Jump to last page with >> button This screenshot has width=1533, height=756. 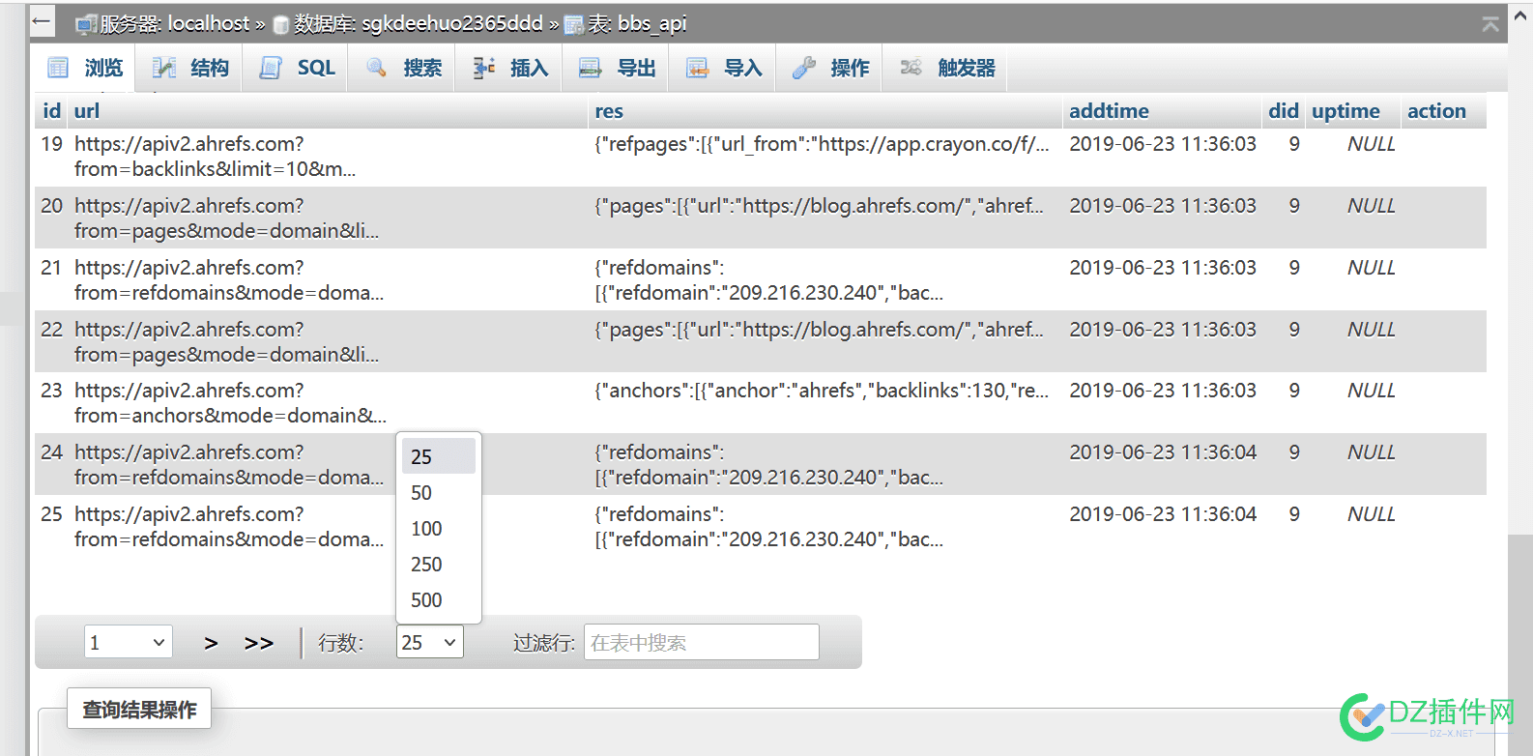(259, 643)
